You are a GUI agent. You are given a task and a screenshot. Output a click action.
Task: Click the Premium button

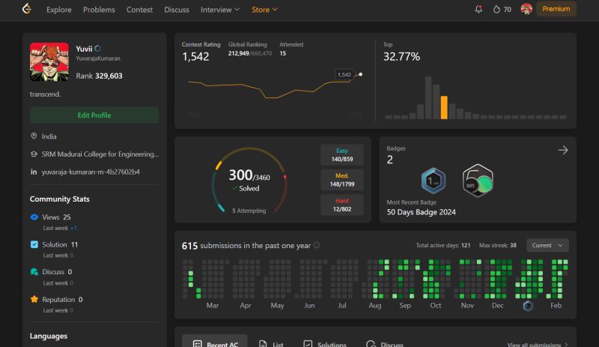(556, 9)
